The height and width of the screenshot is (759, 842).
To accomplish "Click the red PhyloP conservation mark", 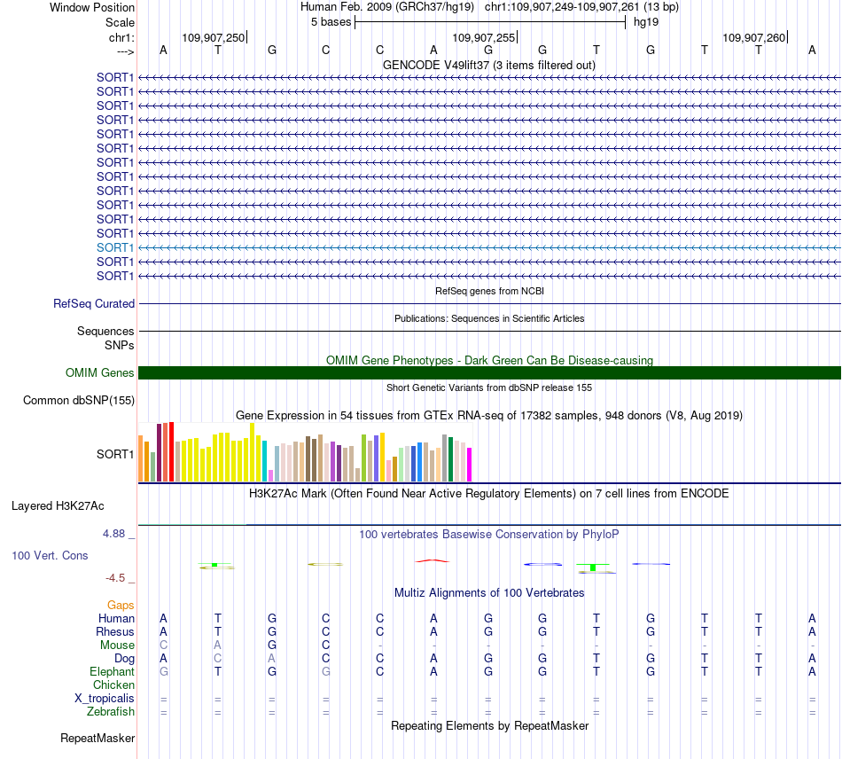I will [433, 560].
